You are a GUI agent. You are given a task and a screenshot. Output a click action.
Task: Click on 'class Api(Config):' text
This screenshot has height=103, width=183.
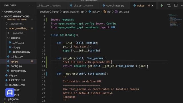coord(65,35)
